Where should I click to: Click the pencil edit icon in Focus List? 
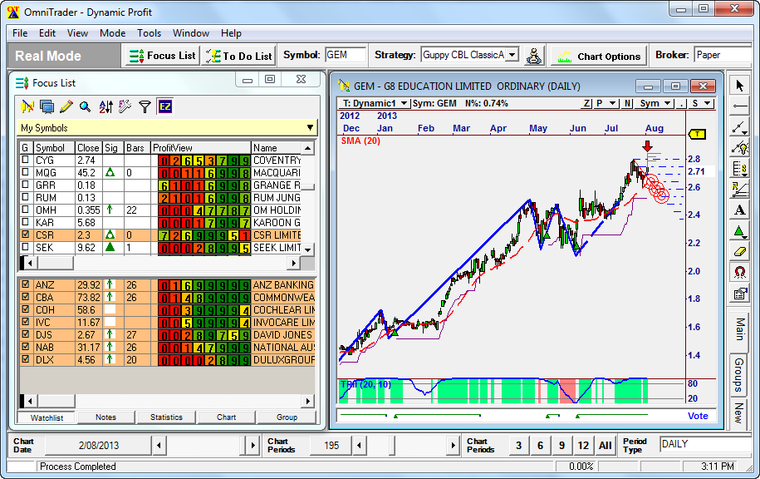(66, 106)
